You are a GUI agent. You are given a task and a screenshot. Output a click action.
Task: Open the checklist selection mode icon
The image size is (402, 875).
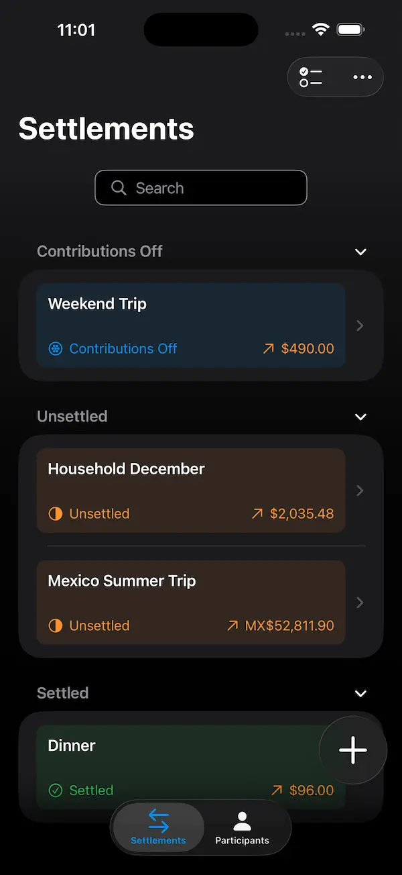311,77
